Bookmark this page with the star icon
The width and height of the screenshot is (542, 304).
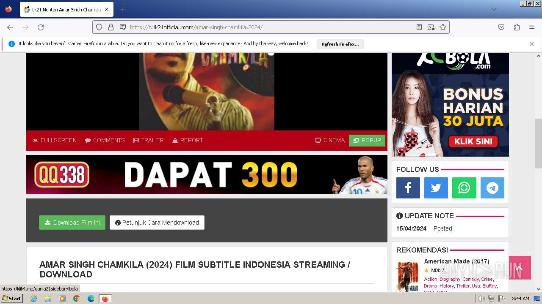pyautogui.click(x=443, y=27)
